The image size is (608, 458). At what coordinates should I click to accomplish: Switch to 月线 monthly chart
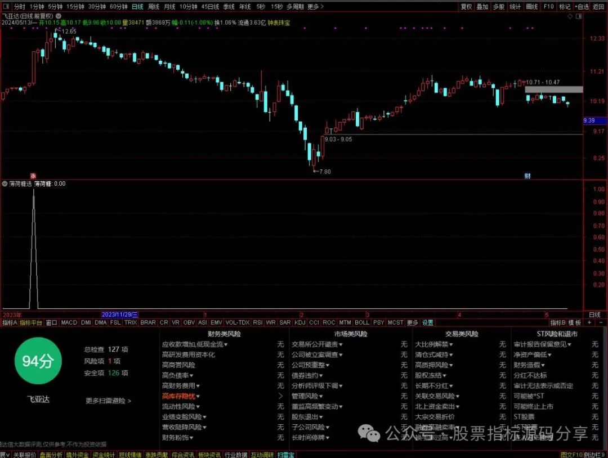coord(169,7)
